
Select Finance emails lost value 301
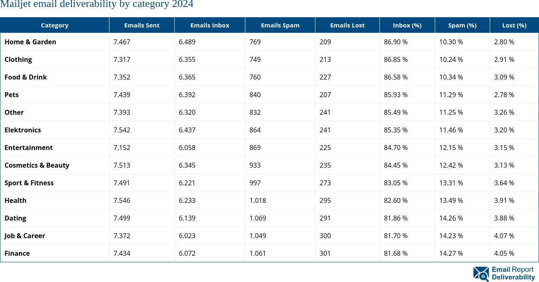coord(325,253)
